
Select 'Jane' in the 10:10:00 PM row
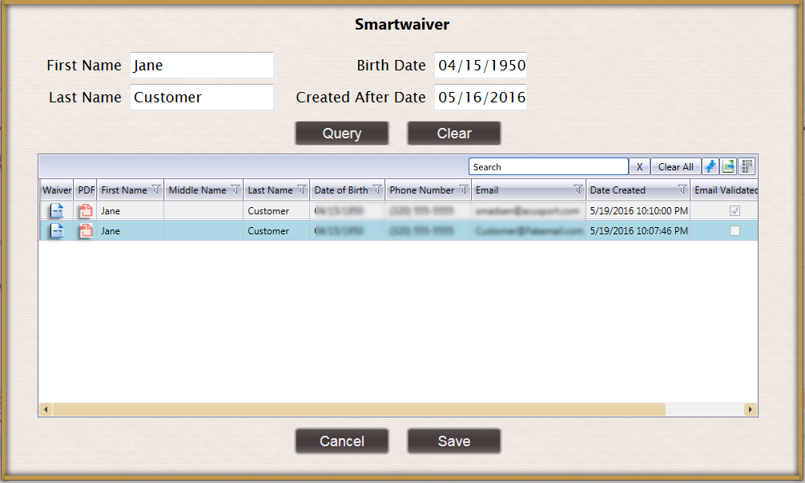131,211
